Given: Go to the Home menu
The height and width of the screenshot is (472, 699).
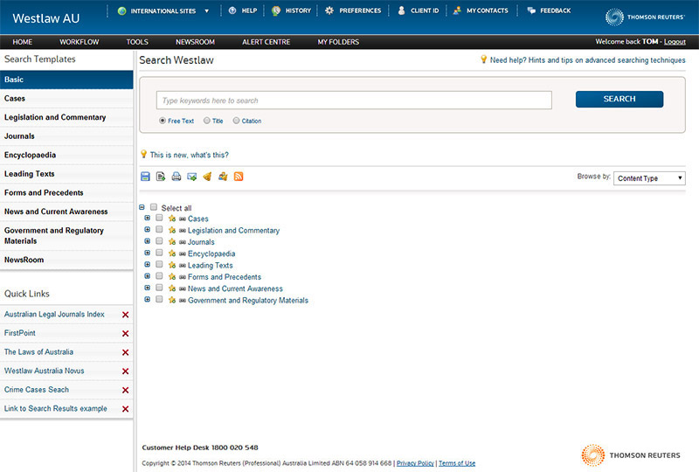Looking at the screenshot, I should click(x=23, y=42).
